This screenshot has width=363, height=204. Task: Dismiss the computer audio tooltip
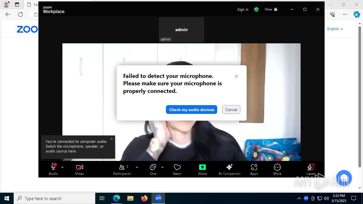tap(111, 139)
